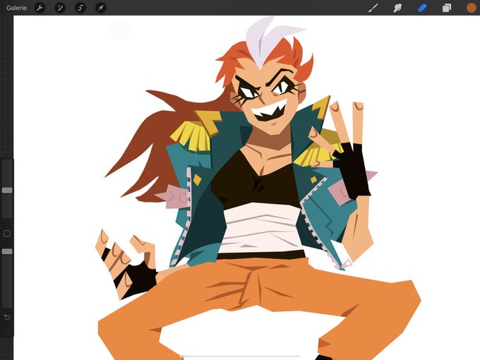Select the Brush tool
This screenshot has width=480, height=360.
(x=373, y=8)
